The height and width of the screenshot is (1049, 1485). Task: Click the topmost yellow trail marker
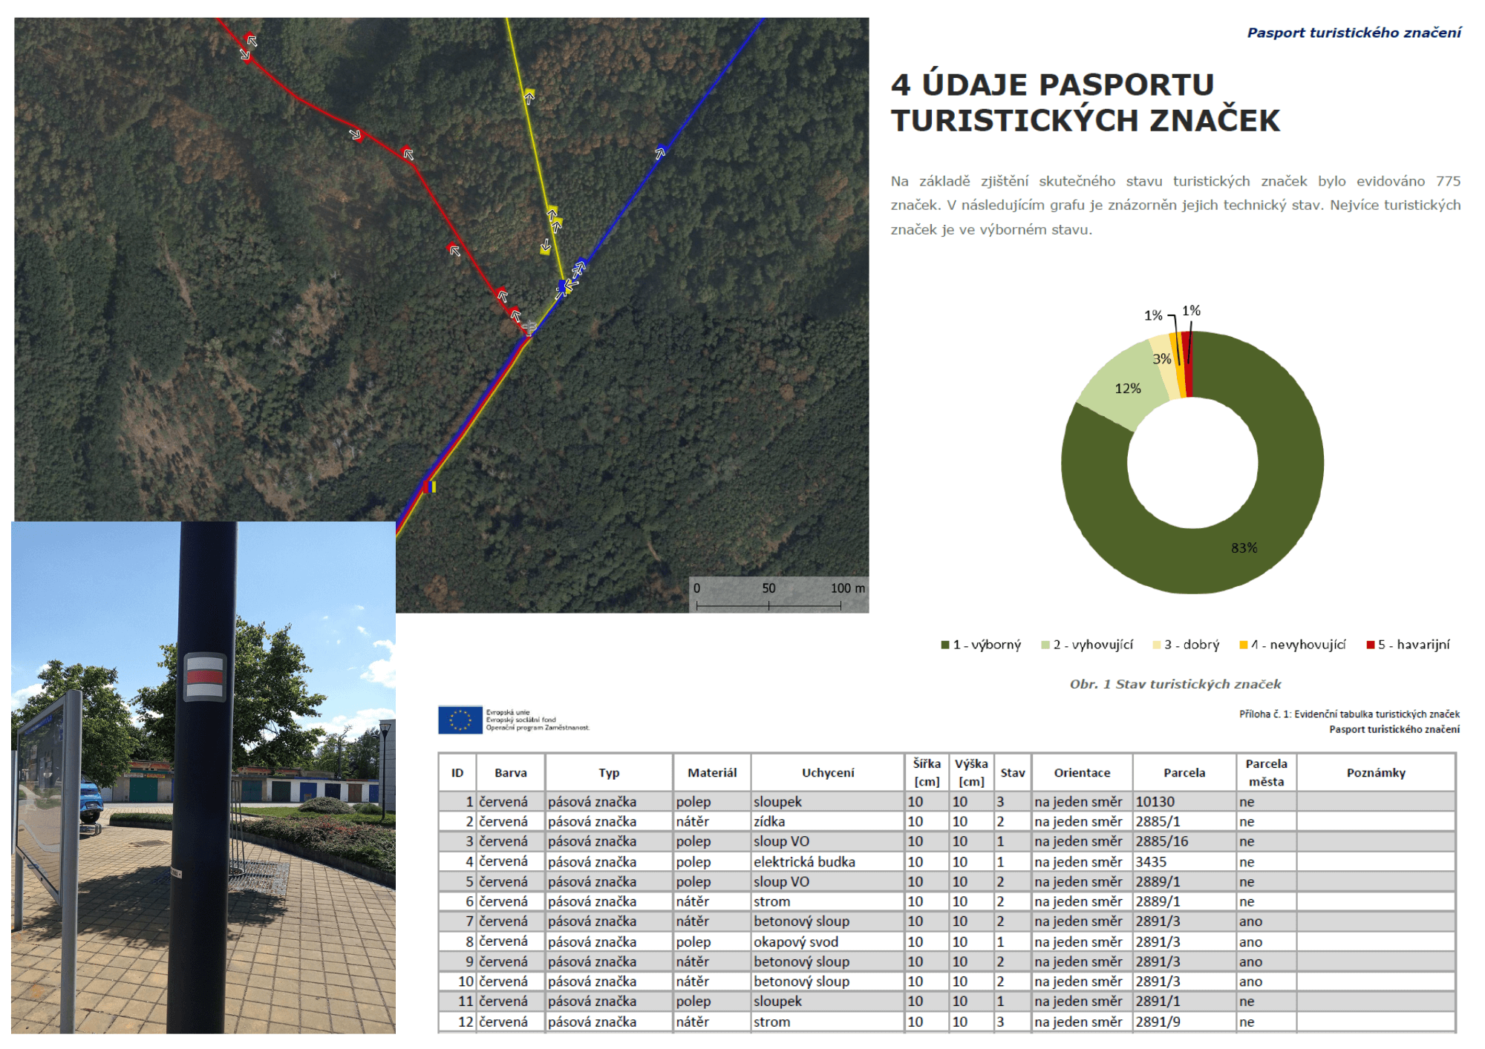coord(529,96)
